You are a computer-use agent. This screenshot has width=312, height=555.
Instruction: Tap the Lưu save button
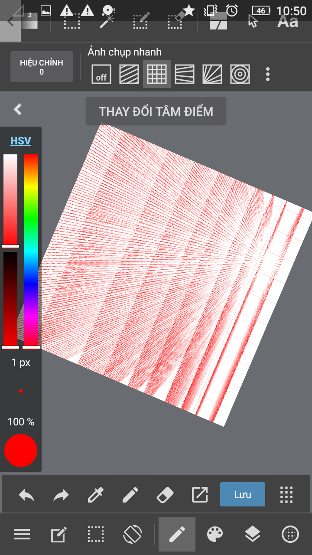click(x=243, y=494)
